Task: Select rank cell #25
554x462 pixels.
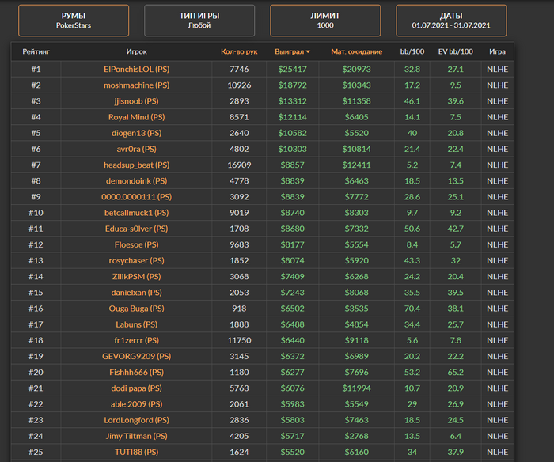Action: [36, 452]
